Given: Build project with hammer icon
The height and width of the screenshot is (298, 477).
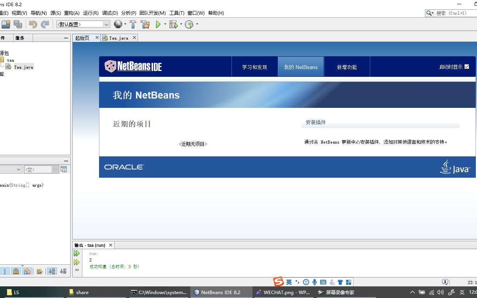Looking at the screenshot, I should point(133,24).
